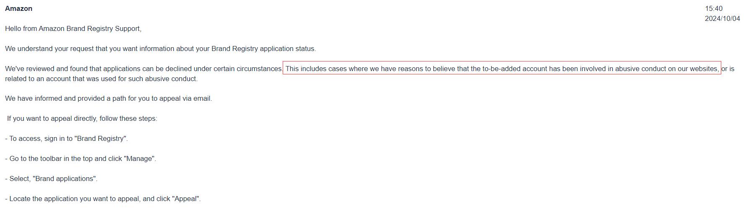Viewport: 746px width, 209px height.
Task: Click the sentence about appealing via email
Action: (x=108, y=99)
